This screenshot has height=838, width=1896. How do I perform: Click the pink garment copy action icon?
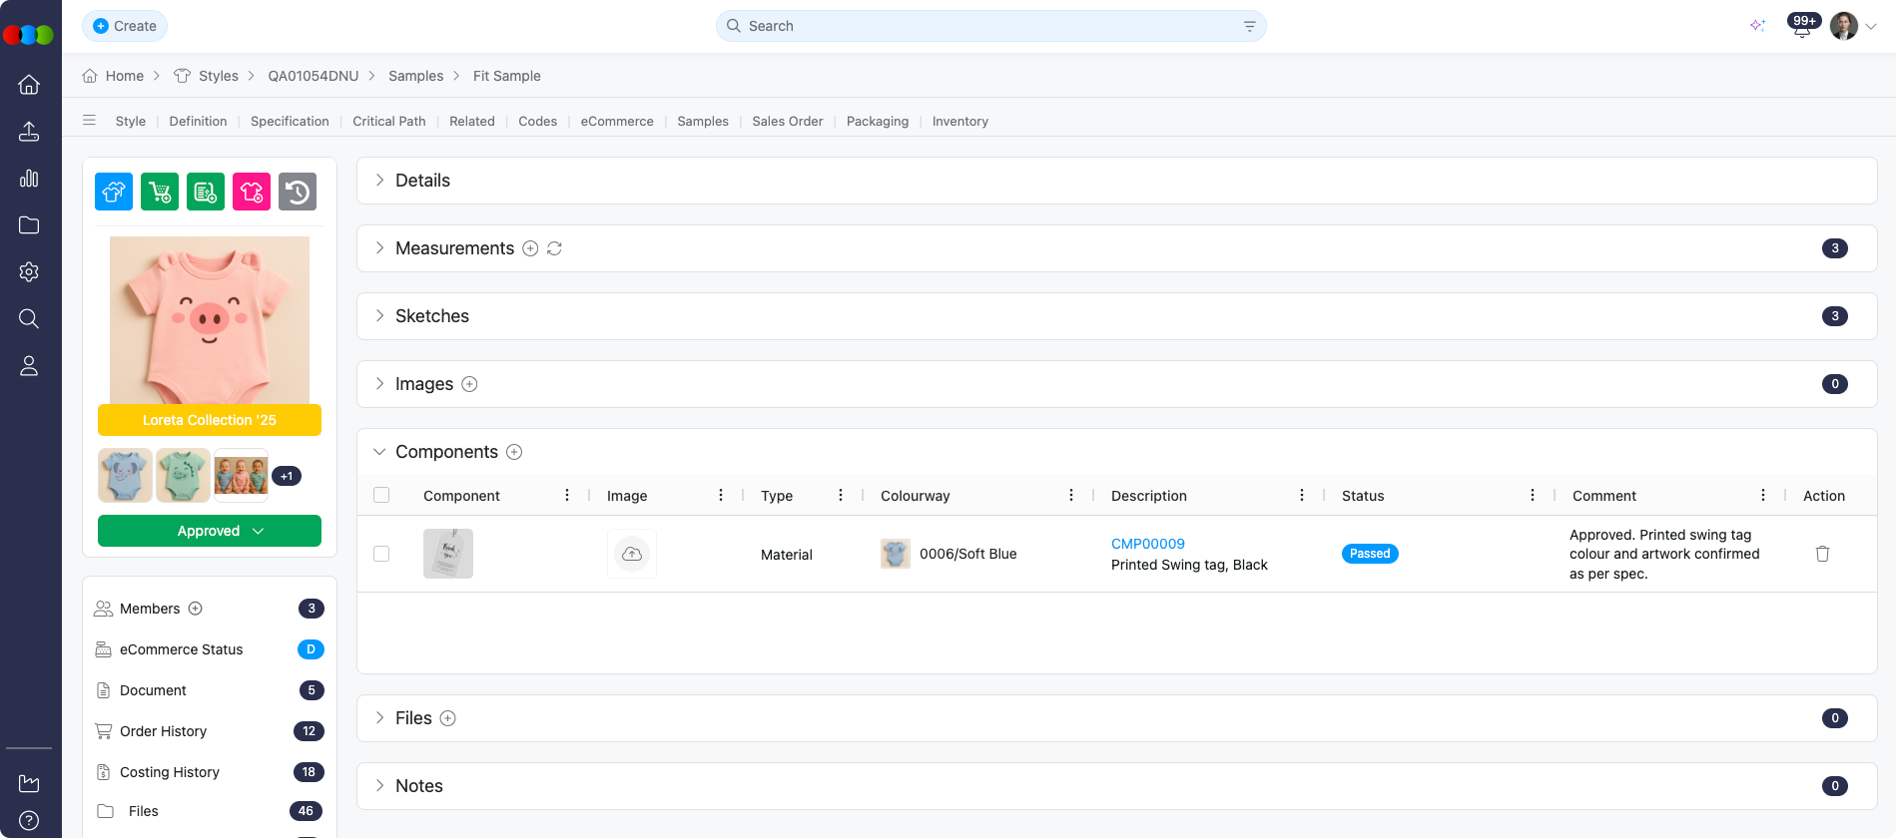pos(252,192)
